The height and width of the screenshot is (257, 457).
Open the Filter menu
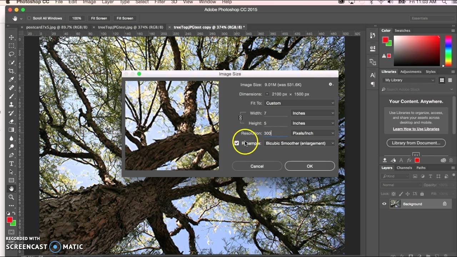(160, 2)
